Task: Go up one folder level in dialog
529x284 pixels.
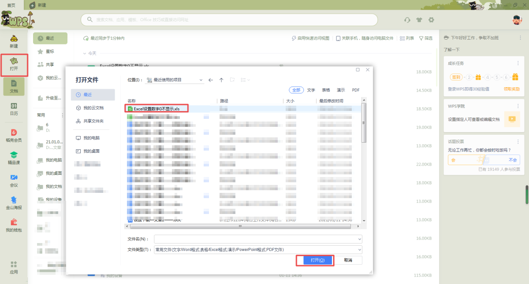Action: (x=221, y=80)
